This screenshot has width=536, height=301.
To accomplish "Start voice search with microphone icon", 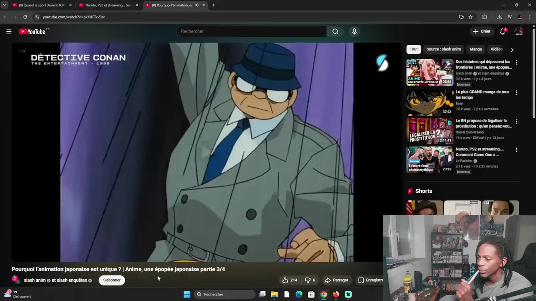I will click(x=354, y=31).
